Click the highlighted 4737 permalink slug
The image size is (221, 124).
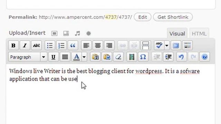[x=111, y=17]
